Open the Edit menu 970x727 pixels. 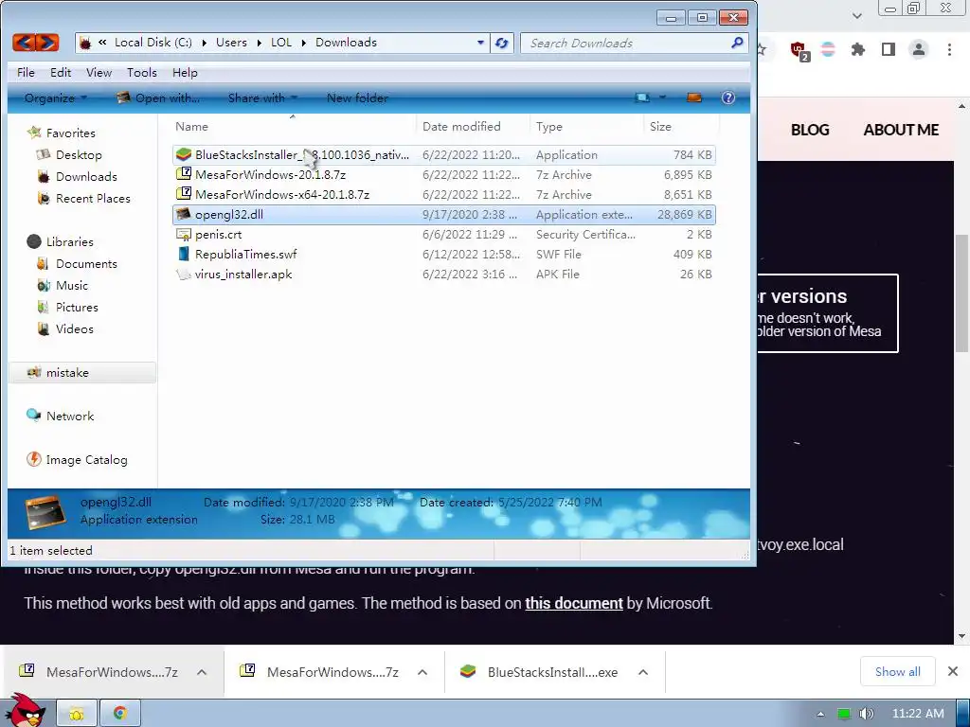[x=60, y=72]
